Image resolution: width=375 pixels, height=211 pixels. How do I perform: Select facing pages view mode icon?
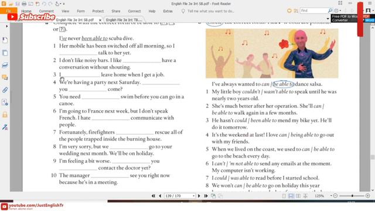click(298, 196)
